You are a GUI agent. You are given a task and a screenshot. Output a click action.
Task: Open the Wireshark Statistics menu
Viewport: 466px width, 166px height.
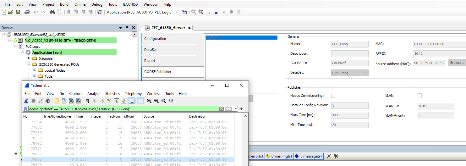click(112, 94)
